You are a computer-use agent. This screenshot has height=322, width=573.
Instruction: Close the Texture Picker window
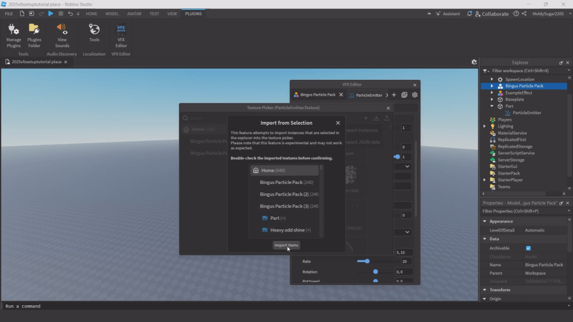coord(388,108)
